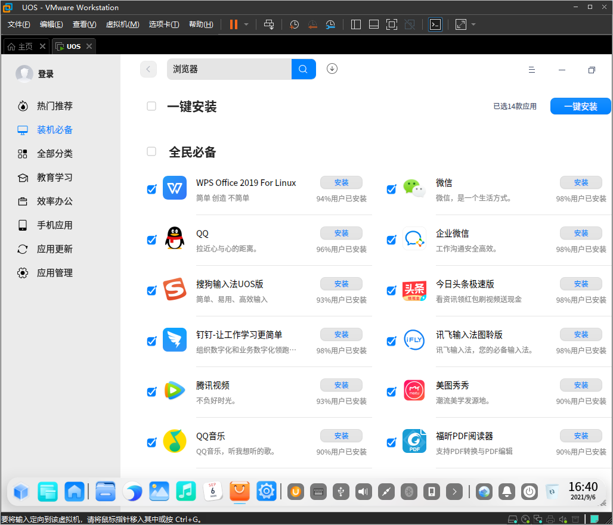Click the WeChat app icon

(x=414, y=188)
